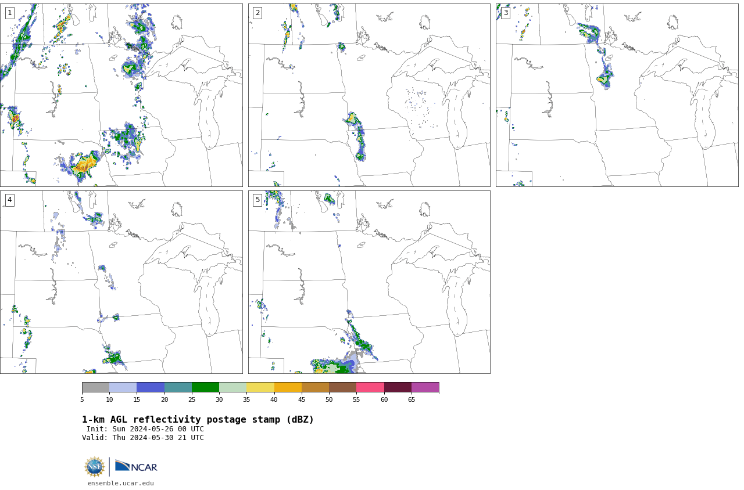Click the 'Valid: Thu 2024-05-30 21 UTC' text
Viewport: 744px width, 490px height.
click(x=143, y=438)
